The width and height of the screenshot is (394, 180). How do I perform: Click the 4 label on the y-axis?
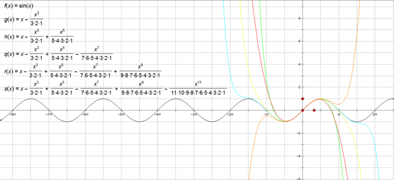[x=300, y=64]
